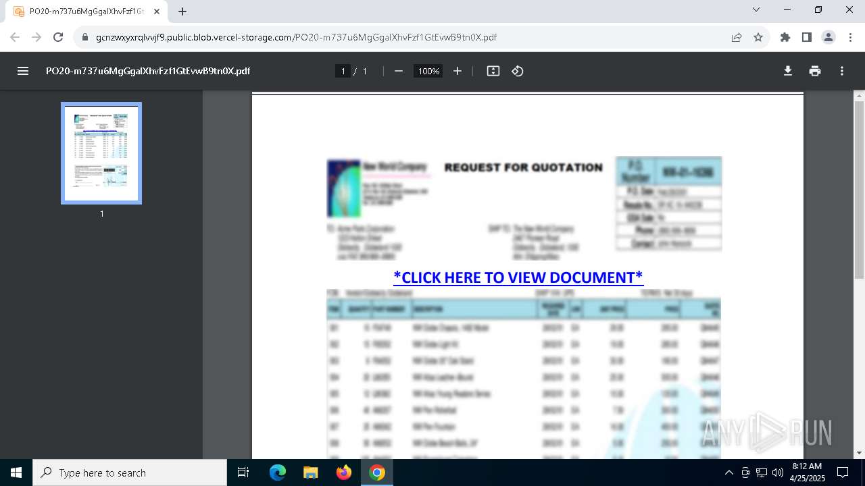
Task: Open the notifications action center
Action: (843, 473)
